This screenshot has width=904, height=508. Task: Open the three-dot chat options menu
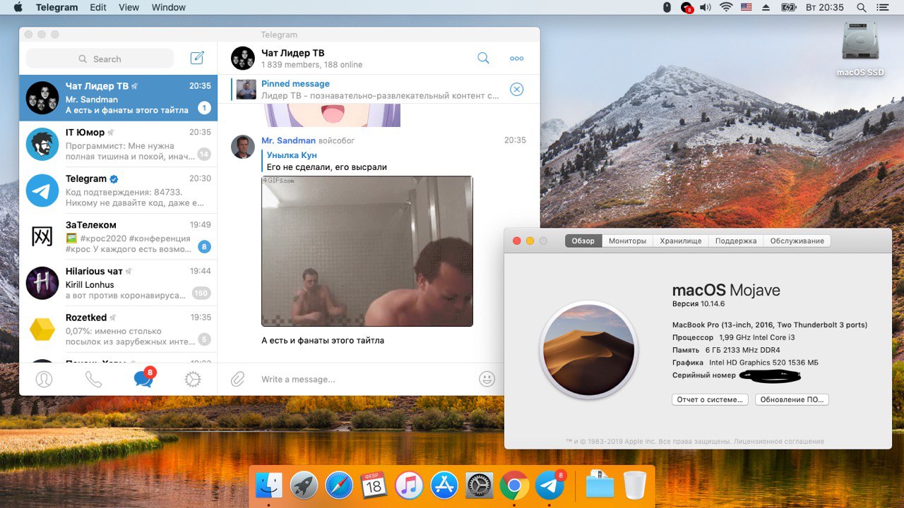pyautogui.click(x=517, y=59)
